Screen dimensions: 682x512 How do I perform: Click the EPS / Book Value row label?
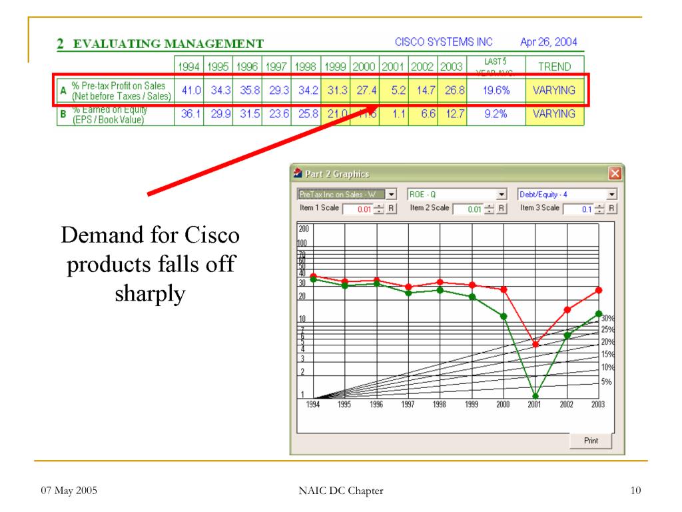click(108, 120)
